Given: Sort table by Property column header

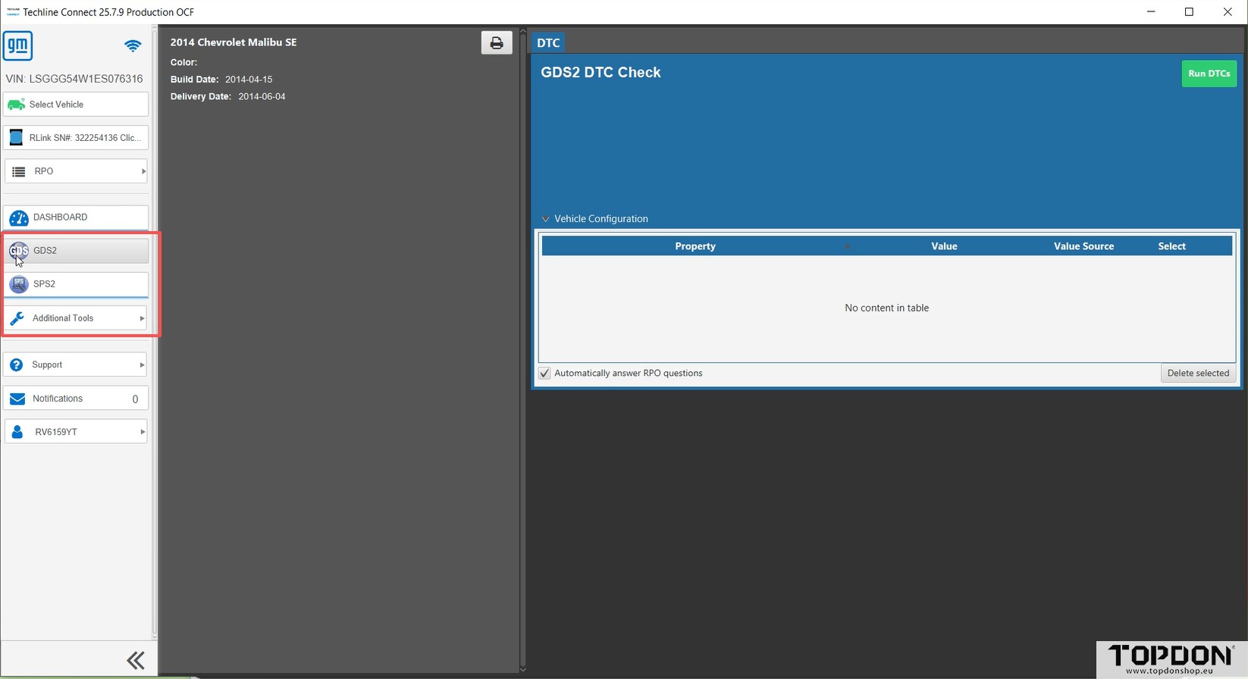Looking at the screenshot, I should [695, 246].
